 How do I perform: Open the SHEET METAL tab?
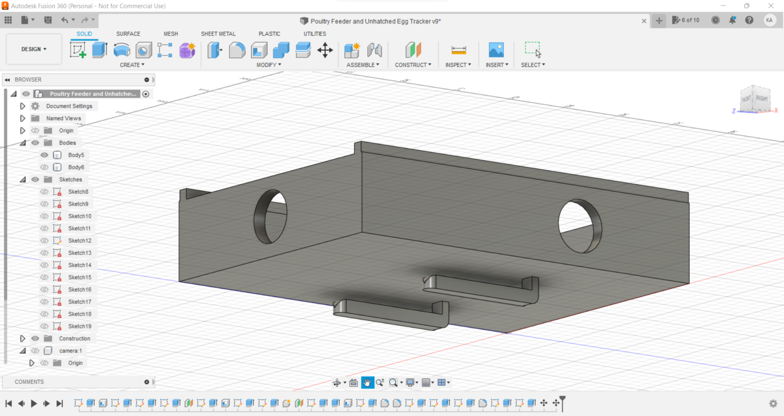click(218, 34)
